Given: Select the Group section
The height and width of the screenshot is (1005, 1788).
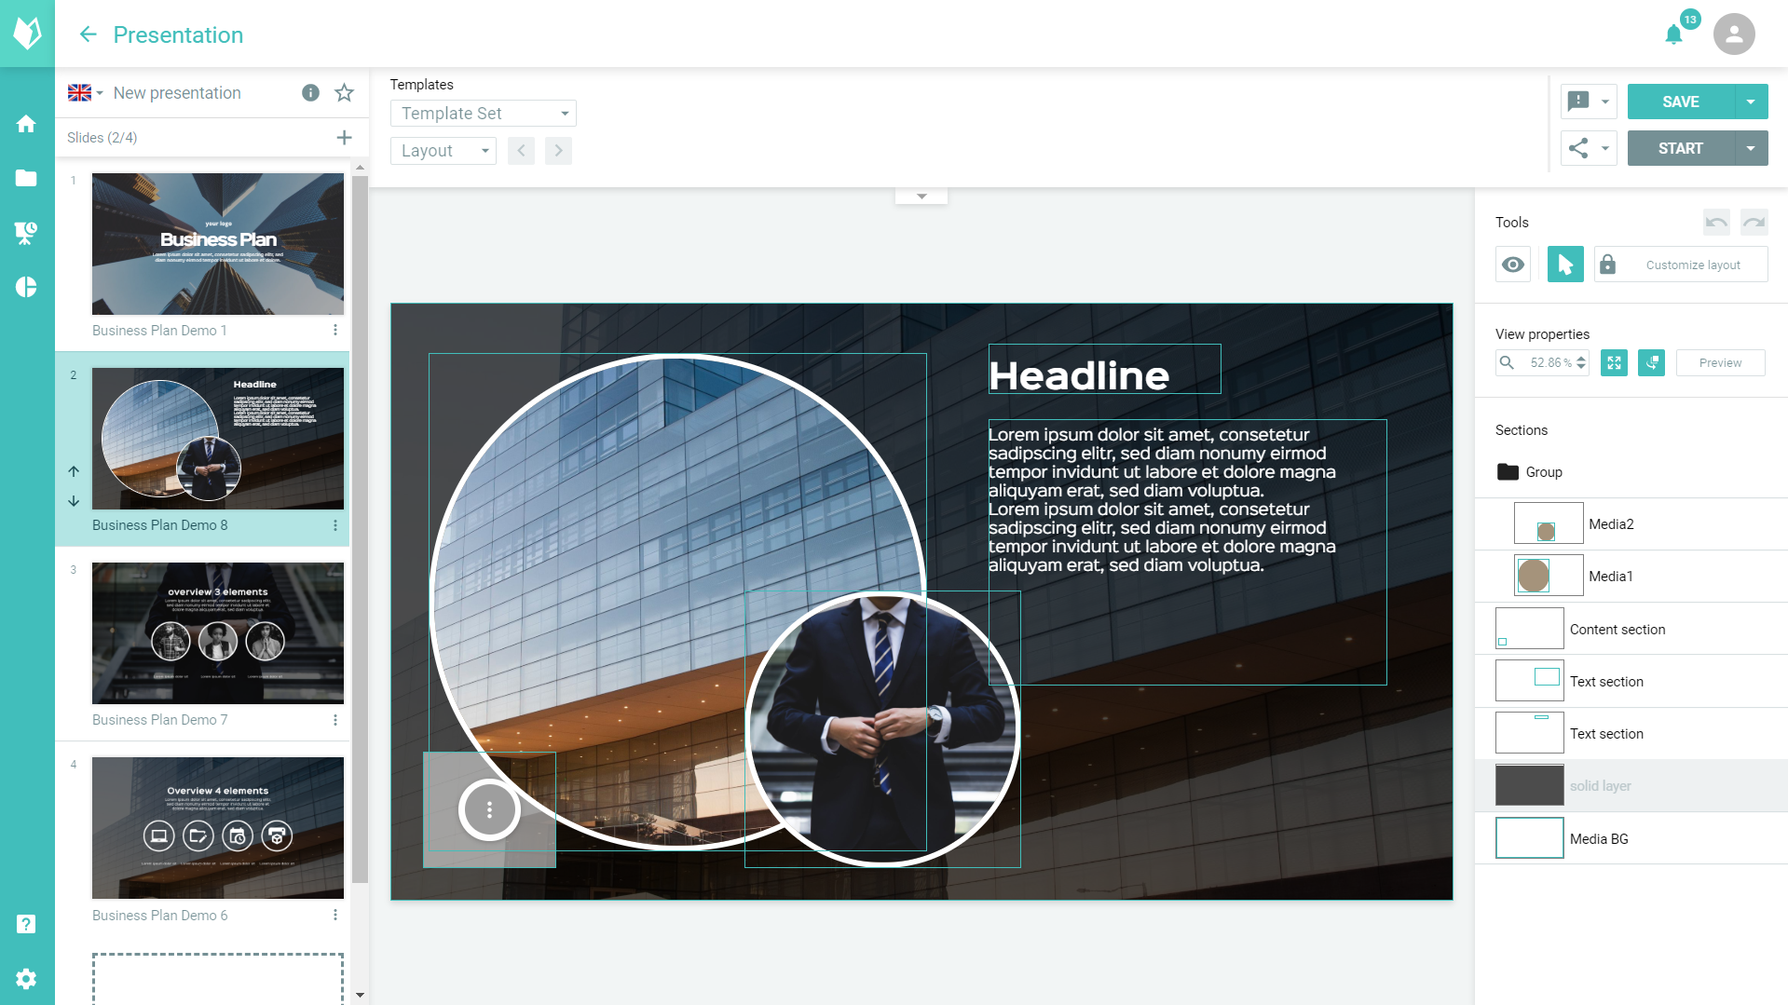Looking at the screenshot, I should click(1631, 472).
